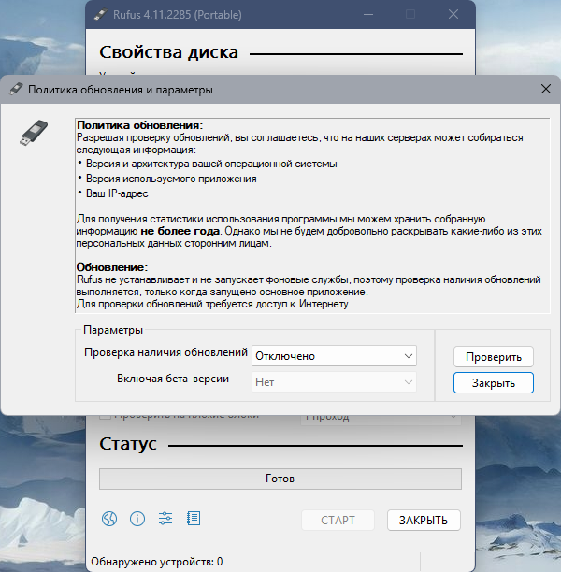Click 'не более года' bold text

pos(180,231)
